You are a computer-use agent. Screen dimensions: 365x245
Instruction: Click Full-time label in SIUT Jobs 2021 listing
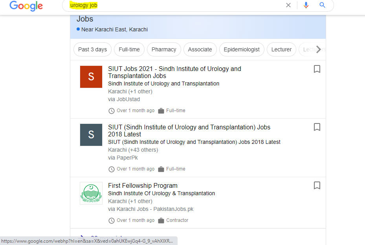[x=176, y=111]
